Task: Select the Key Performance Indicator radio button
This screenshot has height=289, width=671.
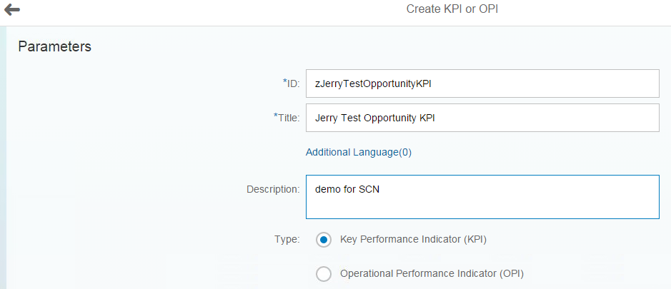Action: coord(324,240)
